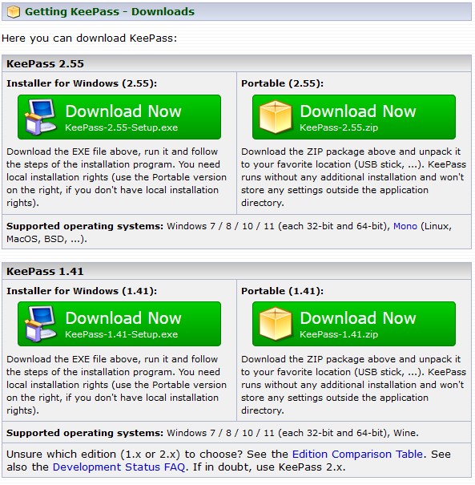Click 'Here you can download KeePass:' text
The height and width of the screenshot is (485, 475).
point(90,38)
